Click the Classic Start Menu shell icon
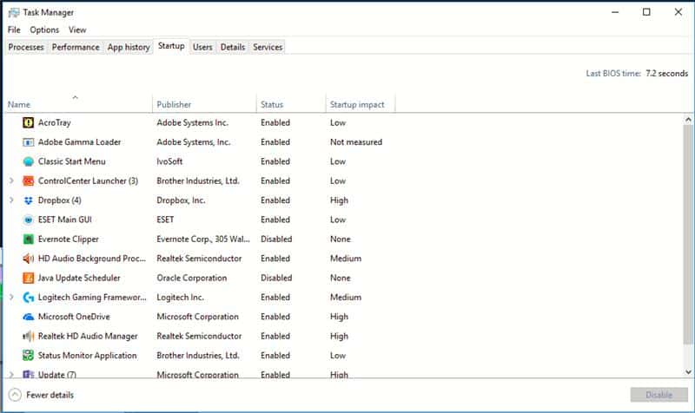The image size is (695, 413). click(28, 161)
